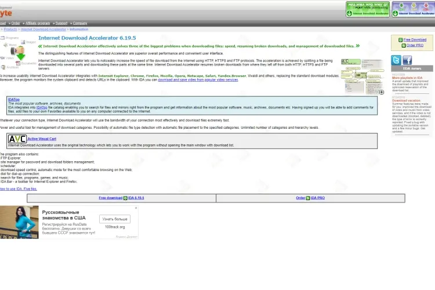Go to Internet Download Accelerator breadcrumb link
The height and width of the screenshot is (290, 435).
(x=43, y=30)
